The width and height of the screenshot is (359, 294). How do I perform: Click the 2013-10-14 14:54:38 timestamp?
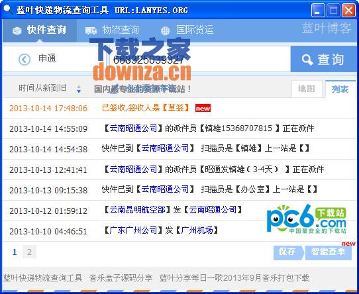[48, 150]
